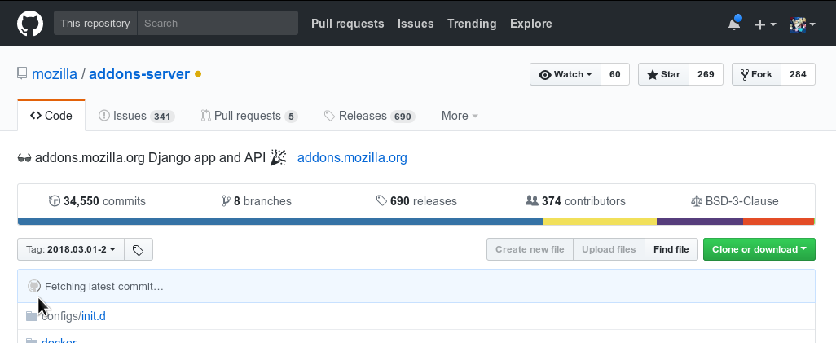Click the Create new file button
This screenshot has width=836, height=343.
point(530,249)
